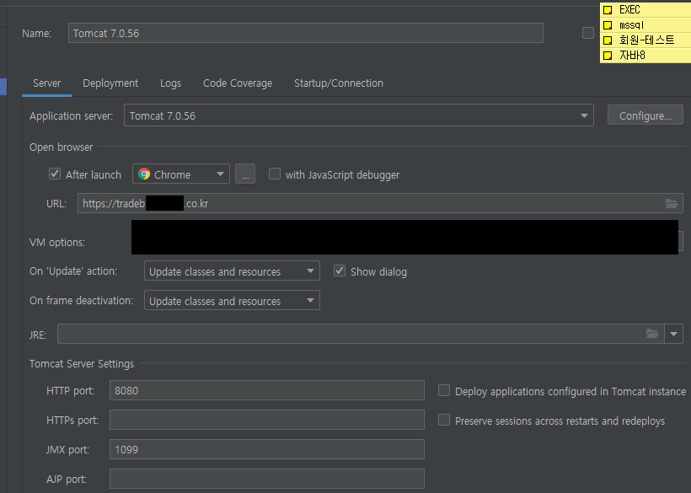Open the On 'Update' action dropdown
Screen dimensions: 691x493
[232, 271]
